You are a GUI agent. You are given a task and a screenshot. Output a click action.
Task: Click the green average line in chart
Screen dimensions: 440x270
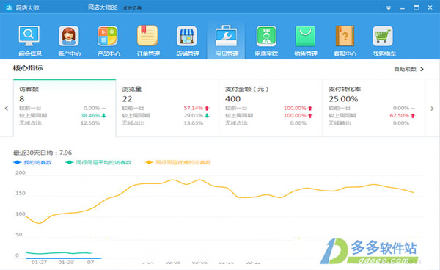coord(59,253)
